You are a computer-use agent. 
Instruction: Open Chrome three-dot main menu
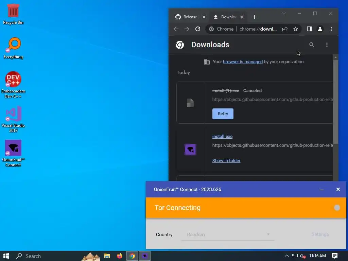(331, 29)
